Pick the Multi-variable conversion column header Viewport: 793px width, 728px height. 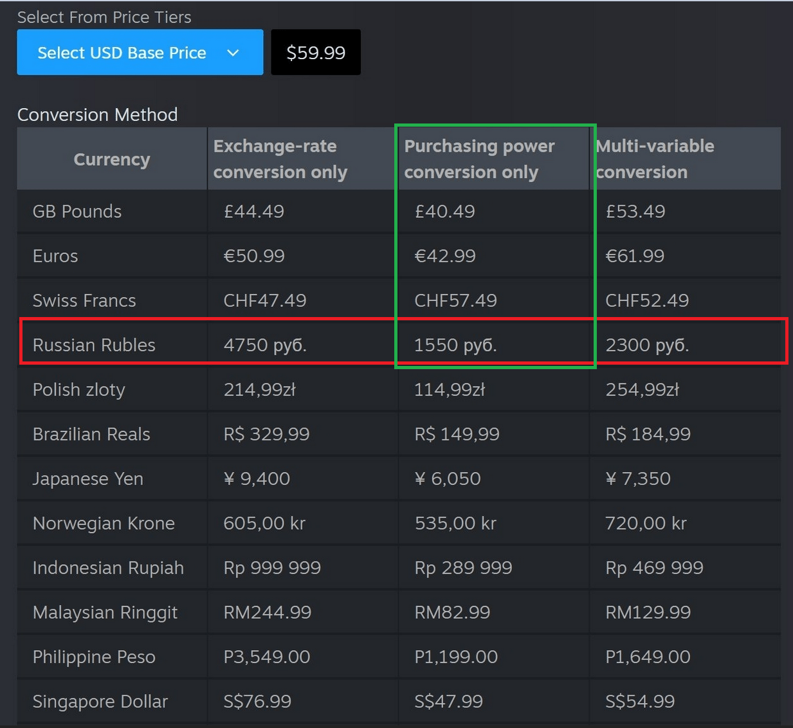pos(655,159)
